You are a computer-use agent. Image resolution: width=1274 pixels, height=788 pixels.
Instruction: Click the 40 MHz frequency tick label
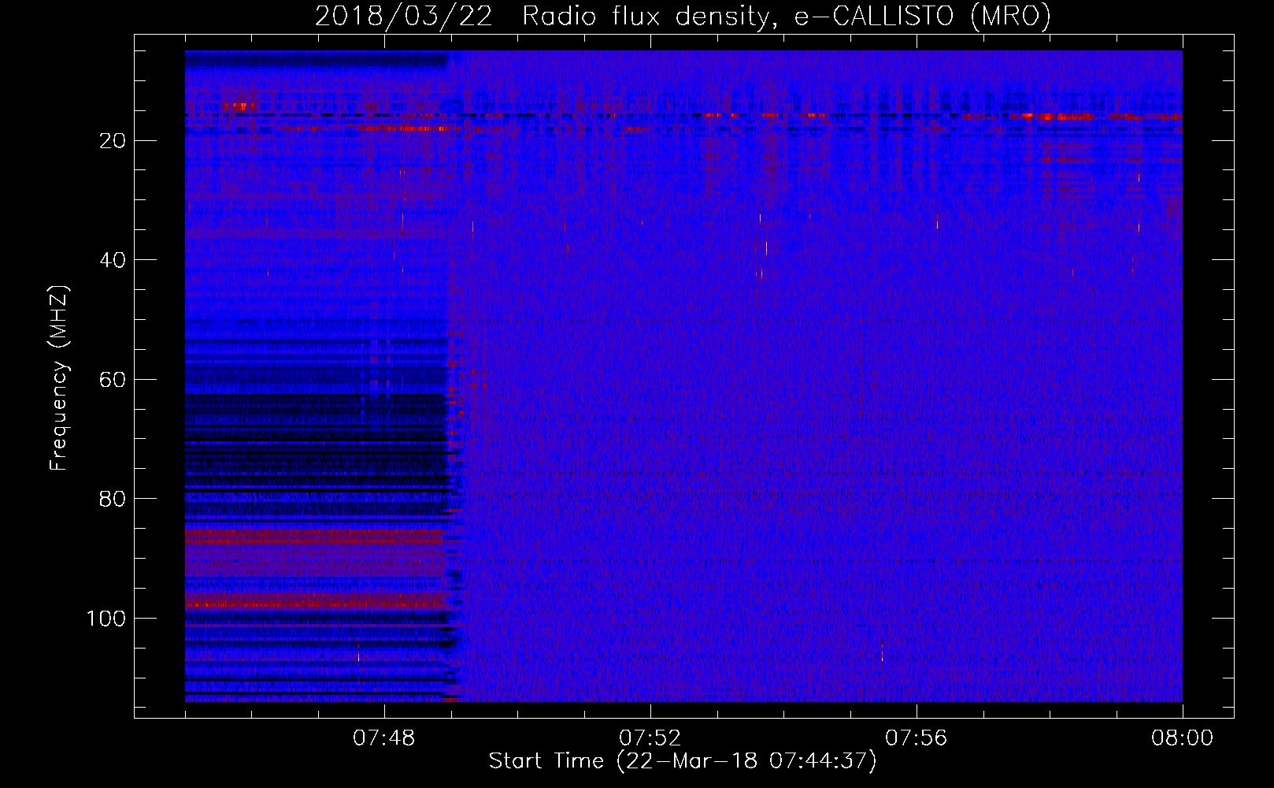pos(113,260)
